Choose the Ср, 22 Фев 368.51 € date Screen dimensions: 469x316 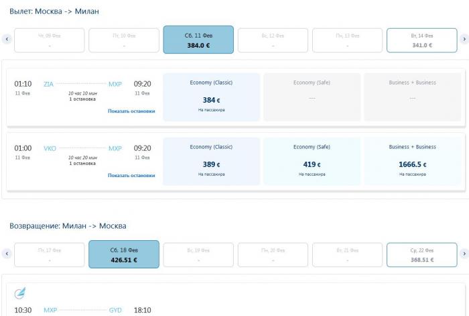(421, 254)
